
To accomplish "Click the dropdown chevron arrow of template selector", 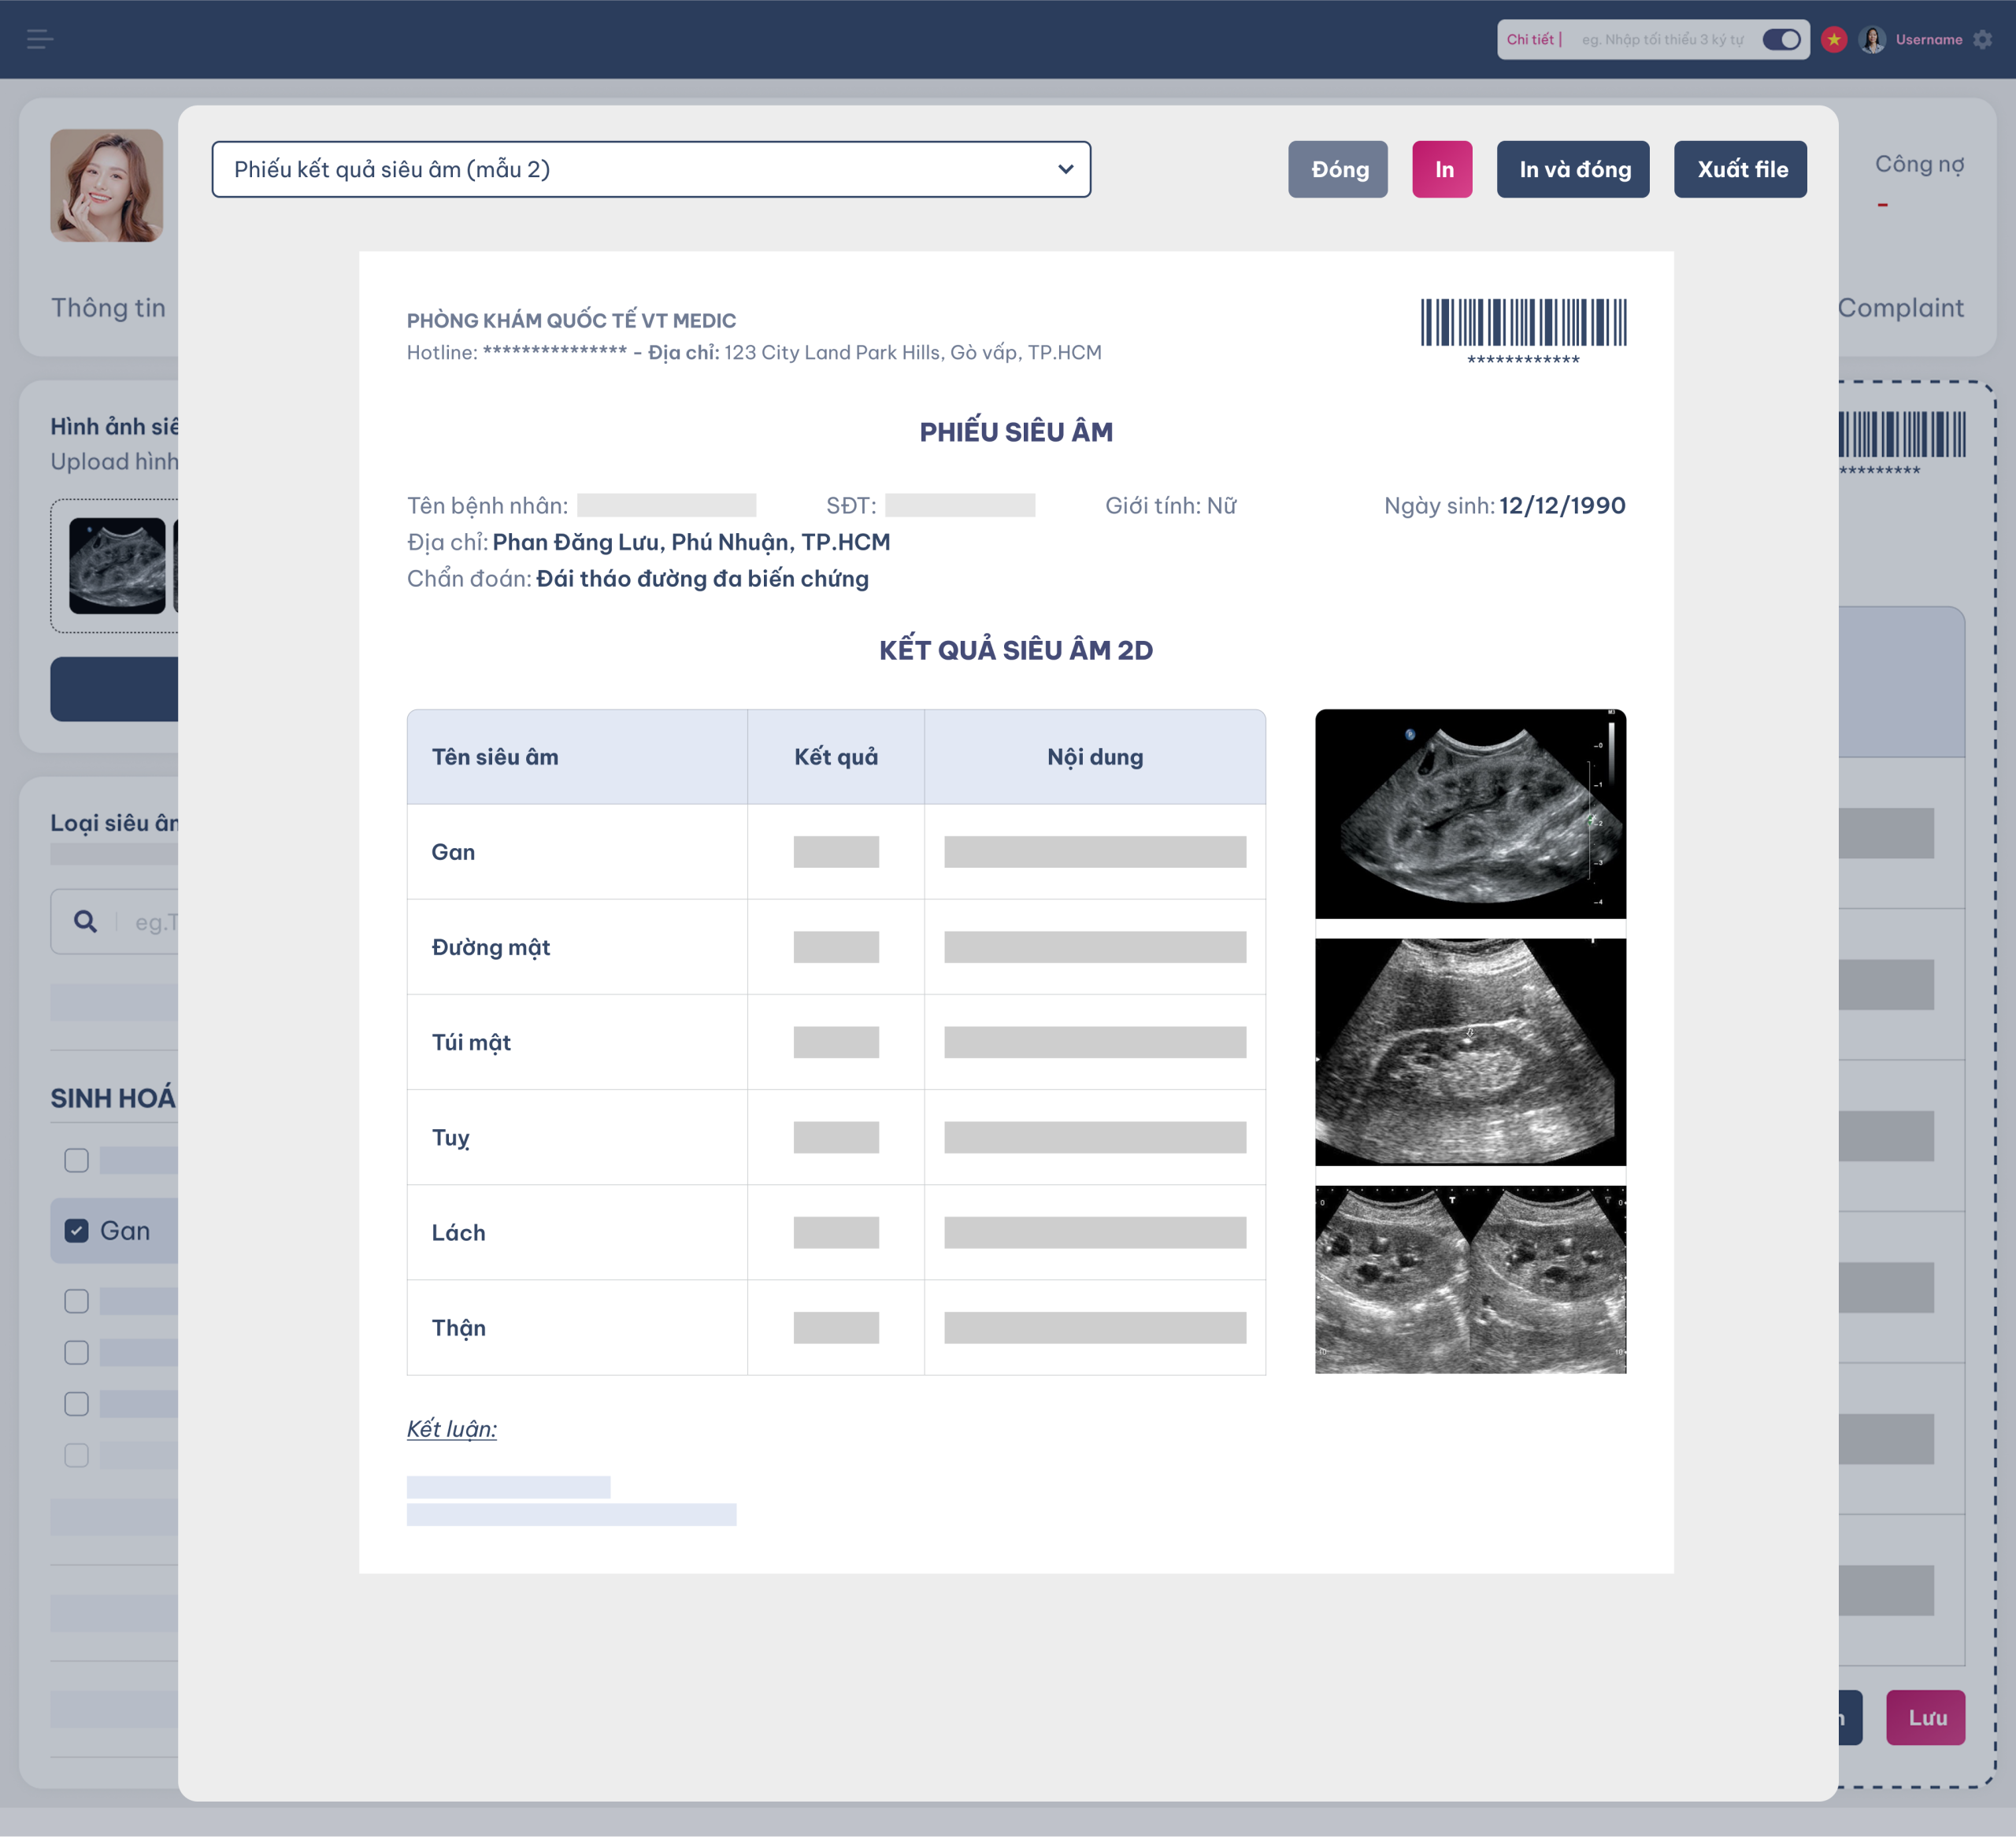I will coord(1066,169).
